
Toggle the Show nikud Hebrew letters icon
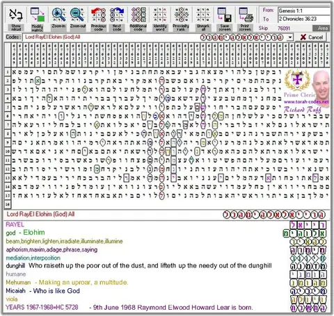coord(16,15)
